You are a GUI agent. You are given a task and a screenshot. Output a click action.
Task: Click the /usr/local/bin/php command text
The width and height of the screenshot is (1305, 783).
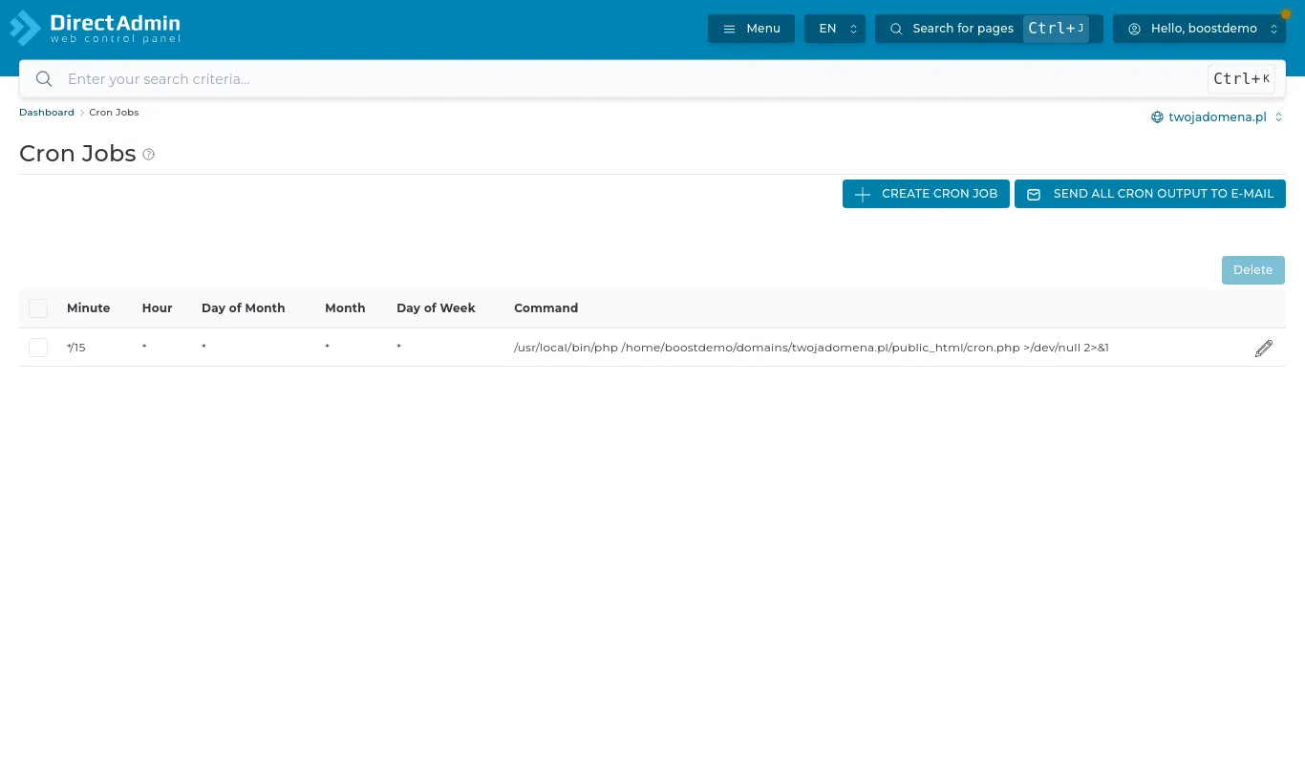click(811, 348)
